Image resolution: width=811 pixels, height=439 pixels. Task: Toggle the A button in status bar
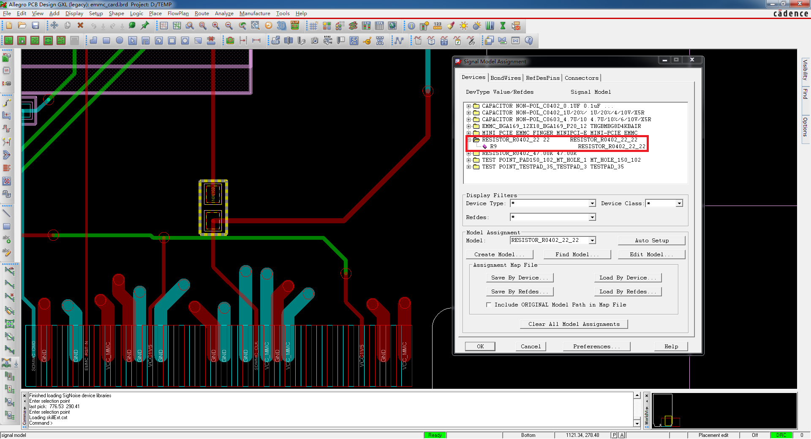click(622, 435)
